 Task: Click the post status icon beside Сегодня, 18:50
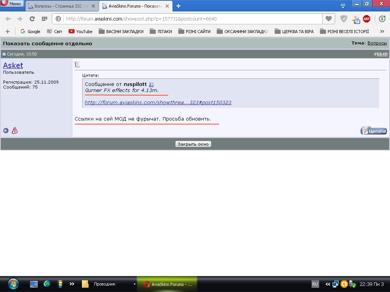(x=4, y=54)
